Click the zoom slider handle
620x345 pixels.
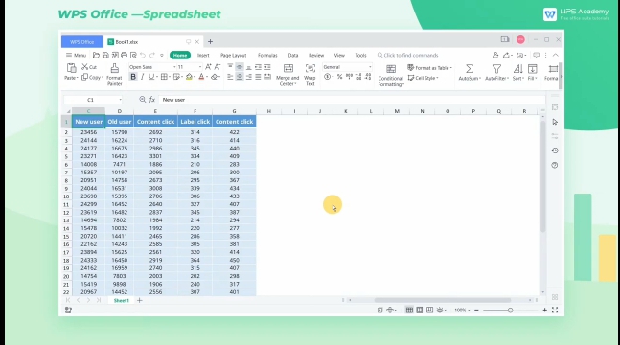coord(510,310)
